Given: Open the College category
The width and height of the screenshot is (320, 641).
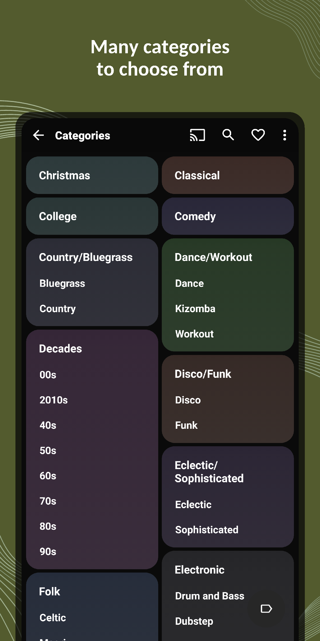Looking at the screenshot, I should (x=92, y=216).
